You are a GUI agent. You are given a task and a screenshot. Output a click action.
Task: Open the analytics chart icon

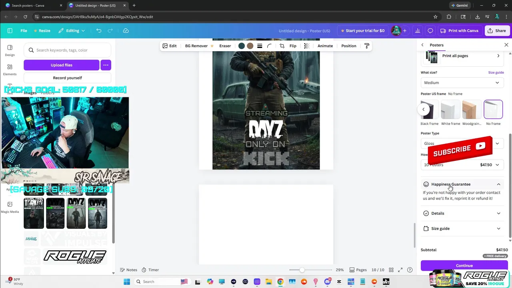[418, 31]
